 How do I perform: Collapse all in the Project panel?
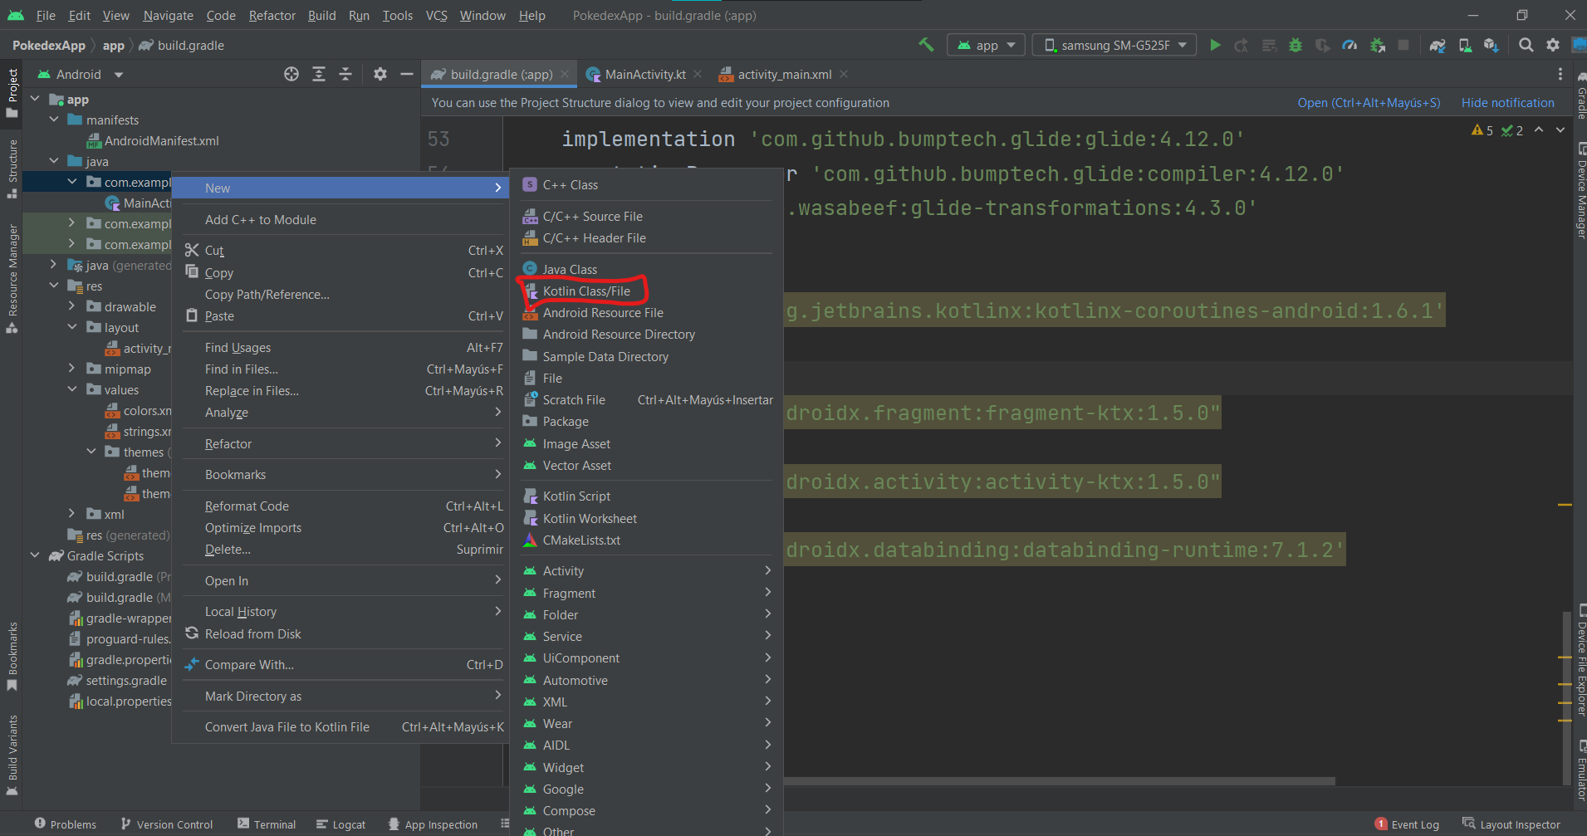[345, 75]
